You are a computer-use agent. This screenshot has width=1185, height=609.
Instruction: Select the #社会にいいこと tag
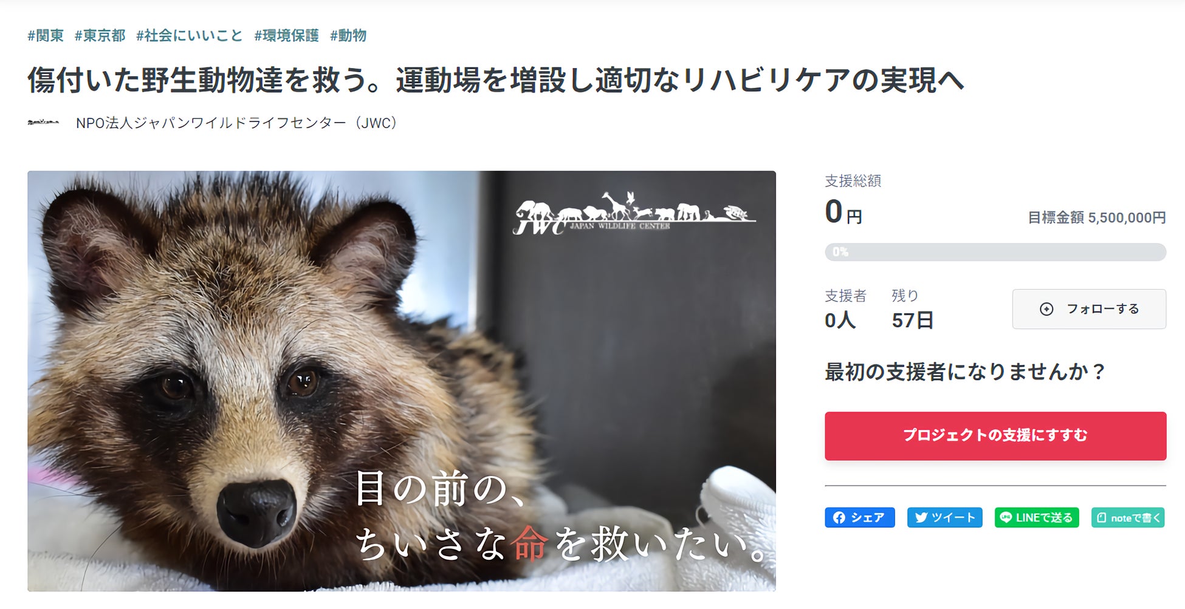(x=190, y=36)
